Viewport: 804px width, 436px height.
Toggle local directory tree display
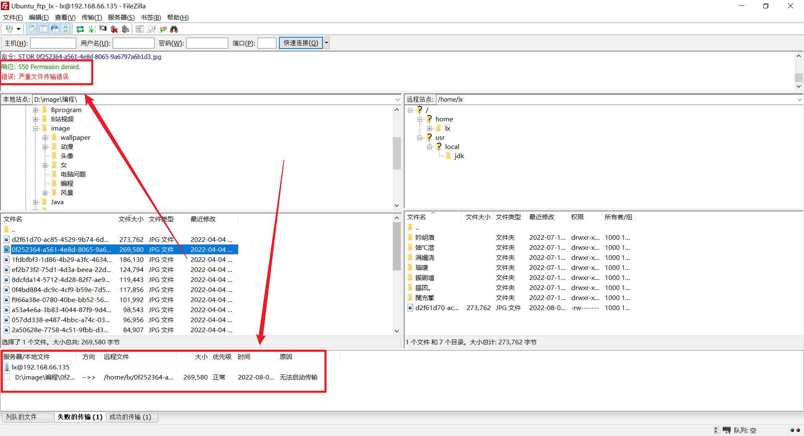click(43, 29)
